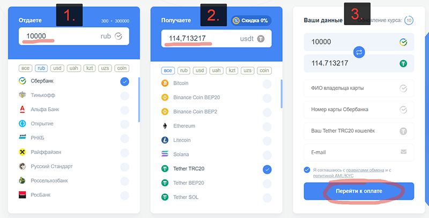429x218 pixels.
Task: Click the receive amount field 114,713217
Action: click(217, 39)
